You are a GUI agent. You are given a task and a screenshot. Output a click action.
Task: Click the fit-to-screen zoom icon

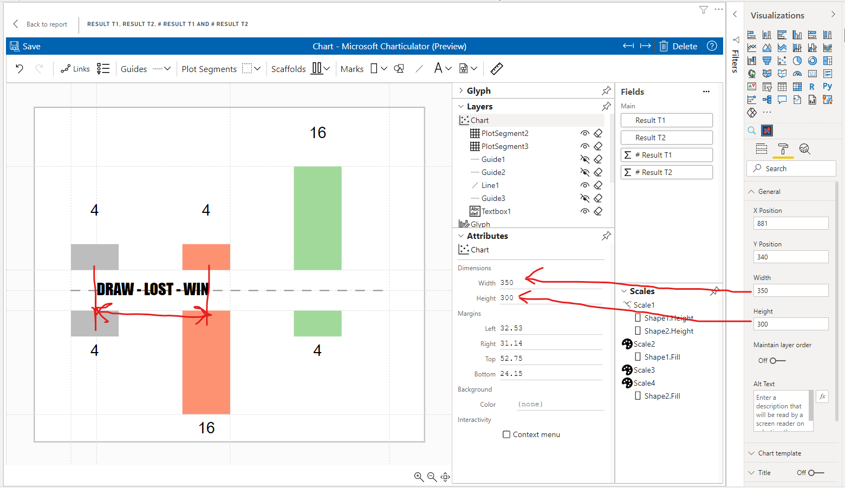[x=445, y=477]
